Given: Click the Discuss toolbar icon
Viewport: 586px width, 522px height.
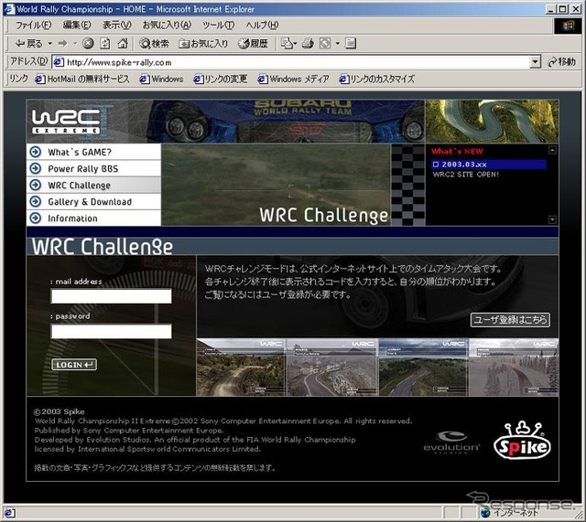Looking at the screenshot, I should pyautogui.click(x=351, y=44).
